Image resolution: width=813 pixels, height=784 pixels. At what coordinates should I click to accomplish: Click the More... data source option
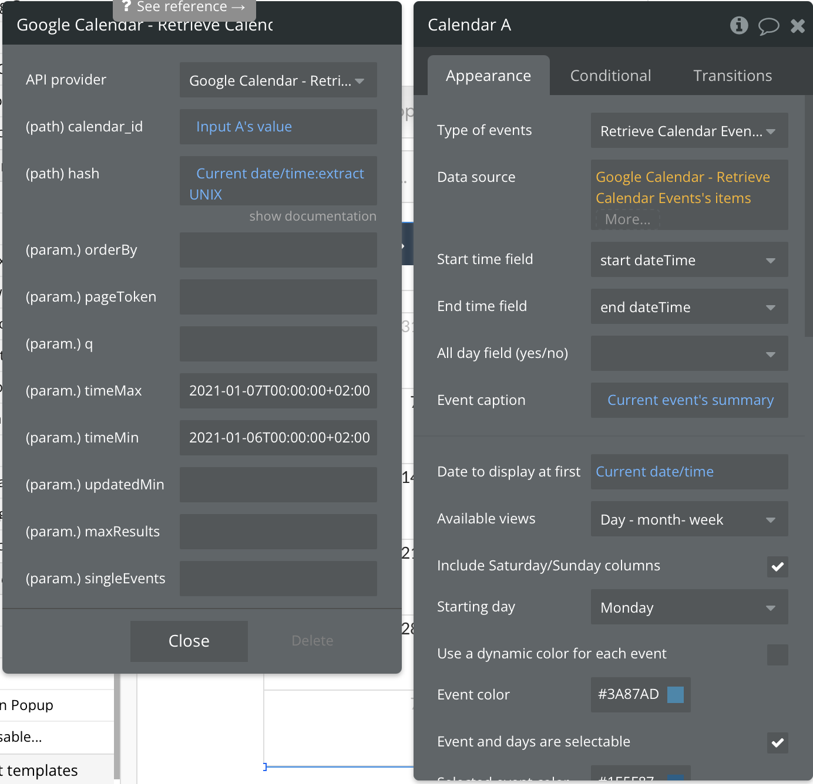pyautogui.click(x=627, y=219)
